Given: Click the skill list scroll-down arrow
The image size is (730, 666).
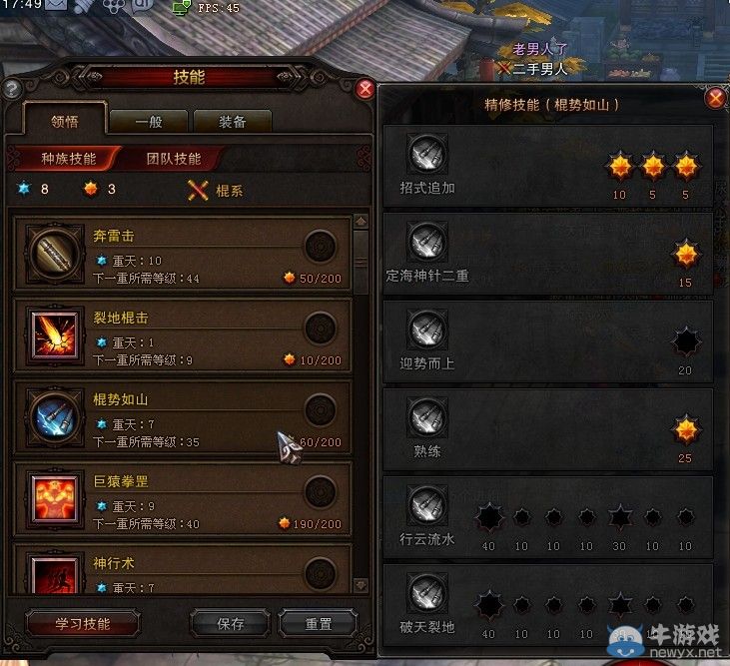Looking at the screenshot, I should click(361, 584).
